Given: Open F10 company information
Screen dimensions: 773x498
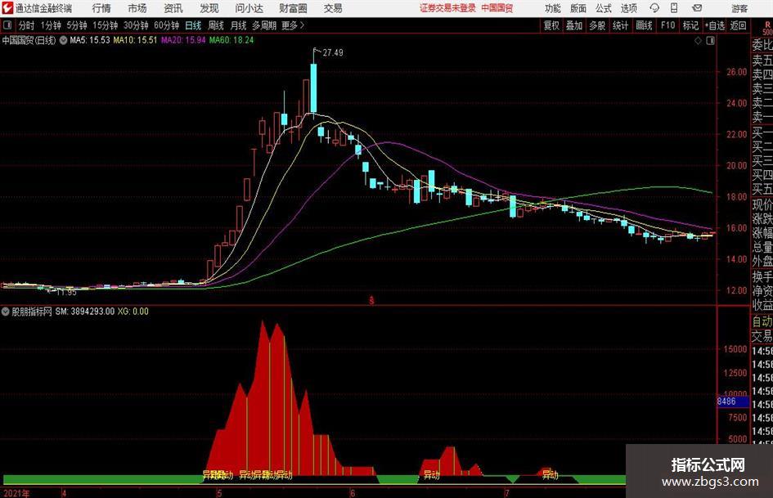Looking at the screenshot, I should [667, 25].
